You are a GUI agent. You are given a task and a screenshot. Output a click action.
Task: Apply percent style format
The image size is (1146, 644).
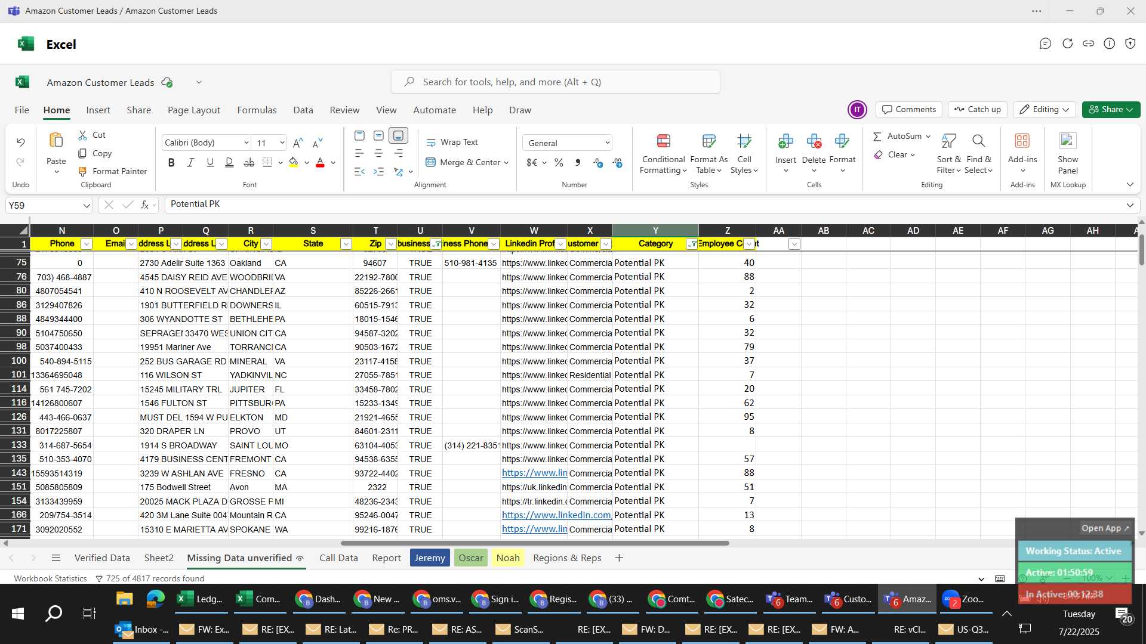tap(559, 162)
